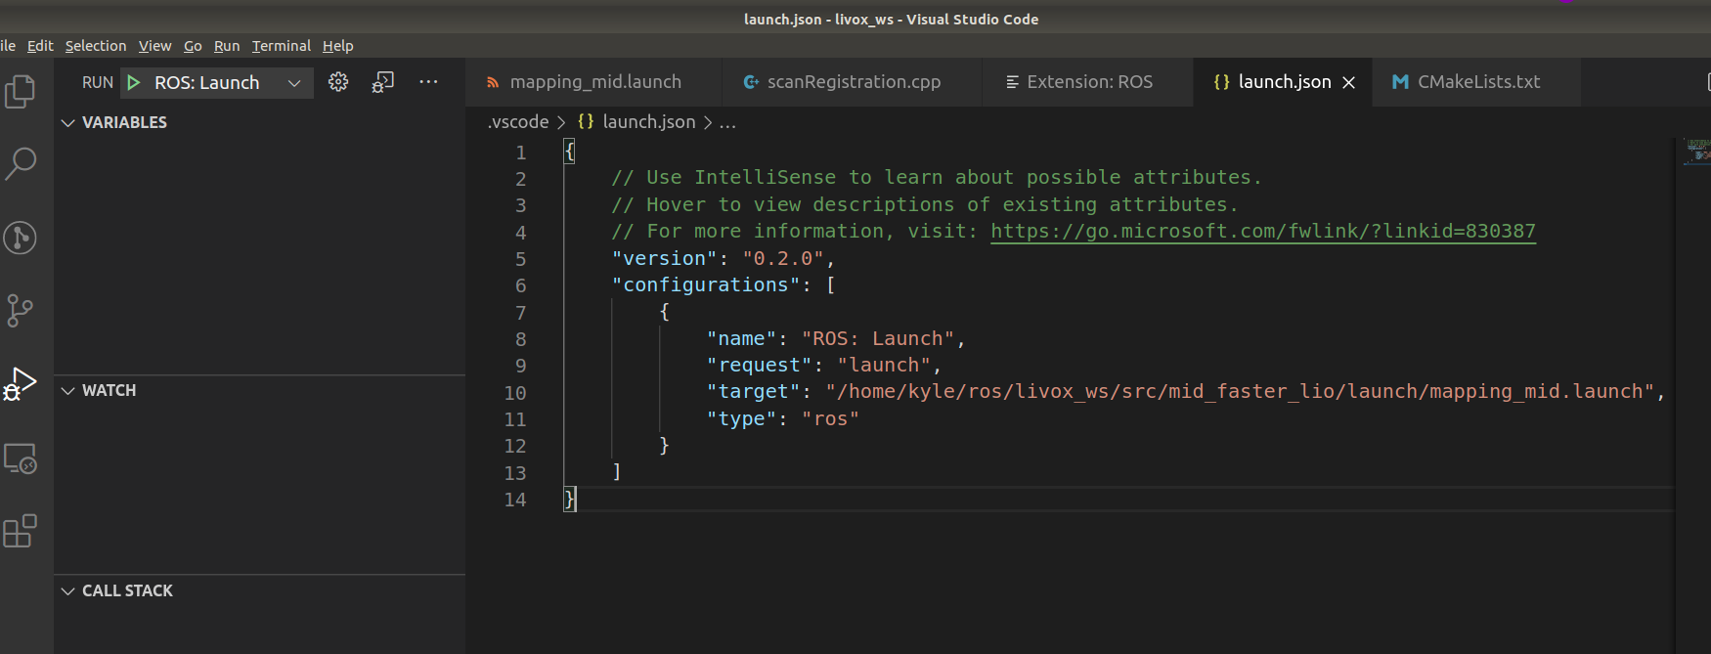Click the mapping_mid.launch tab's RSS icon

coord(493,82)
